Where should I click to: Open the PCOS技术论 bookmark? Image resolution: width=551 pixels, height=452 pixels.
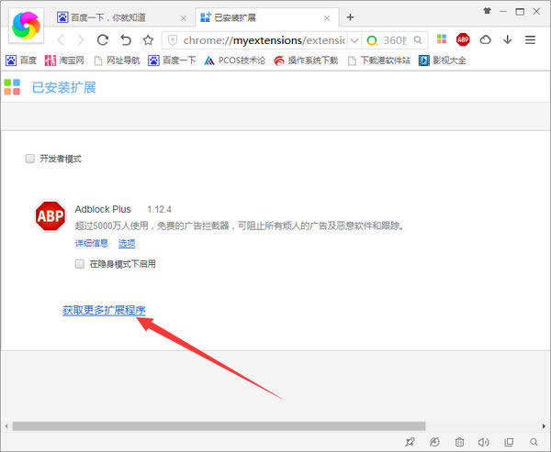[x=235, y=61]
